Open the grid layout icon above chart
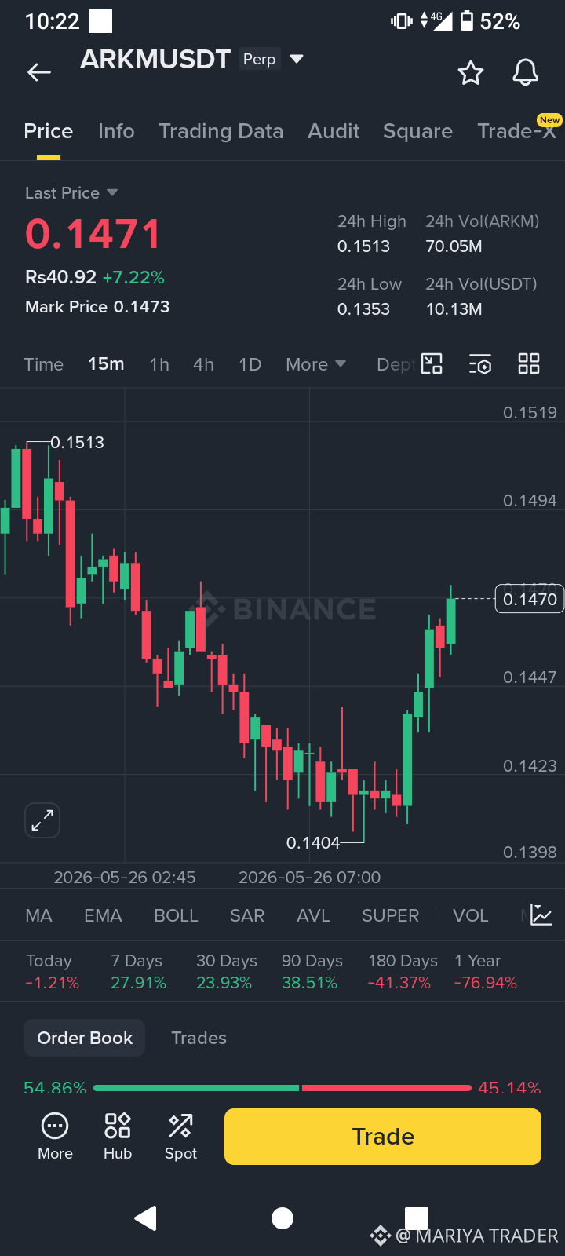Screen dimensions: 565x1256 tap(529, 363)
